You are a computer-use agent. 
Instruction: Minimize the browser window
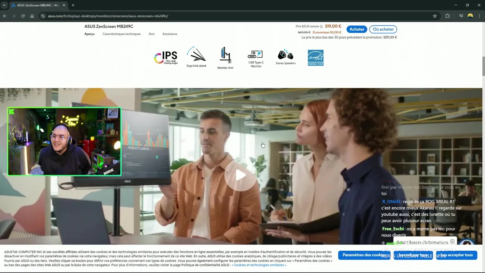[455, 5]
